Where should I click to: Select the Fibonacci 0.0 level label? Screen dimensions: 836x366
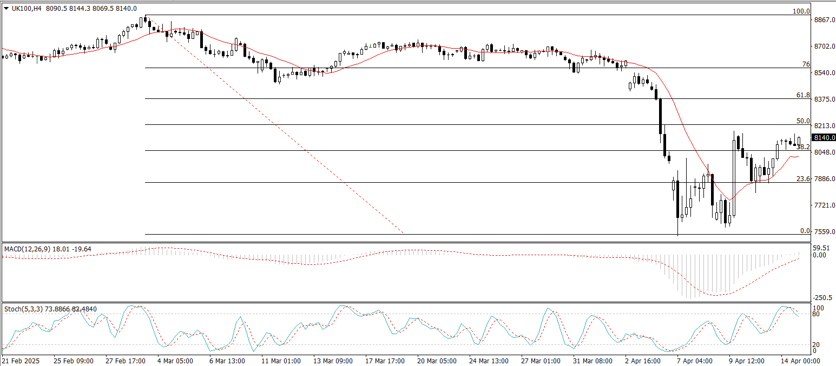[805, 230]
